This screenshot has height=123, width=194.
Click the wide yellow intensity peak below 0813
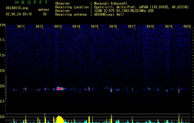(60, 119)
